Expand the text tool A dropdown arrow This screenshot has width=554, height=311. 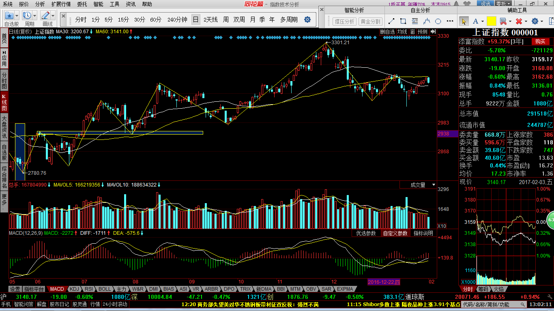pos(483,21)
